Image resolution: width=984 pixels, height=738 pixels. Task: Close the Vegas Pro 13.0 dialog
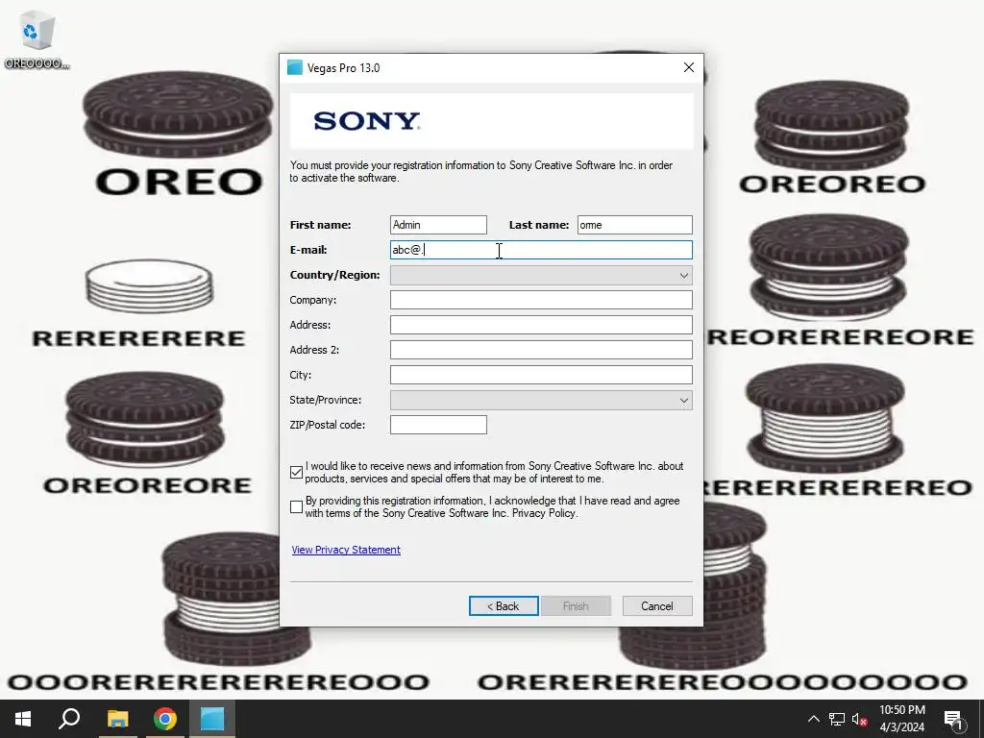tap(688, 68)
